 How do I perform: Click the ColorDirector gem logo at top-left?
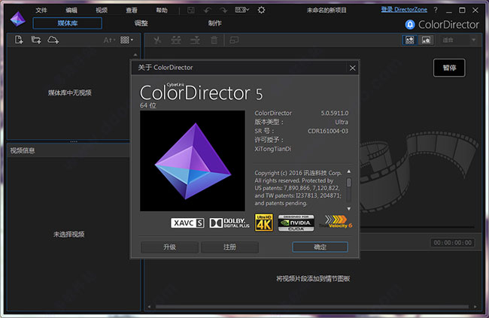coord(18,19)
